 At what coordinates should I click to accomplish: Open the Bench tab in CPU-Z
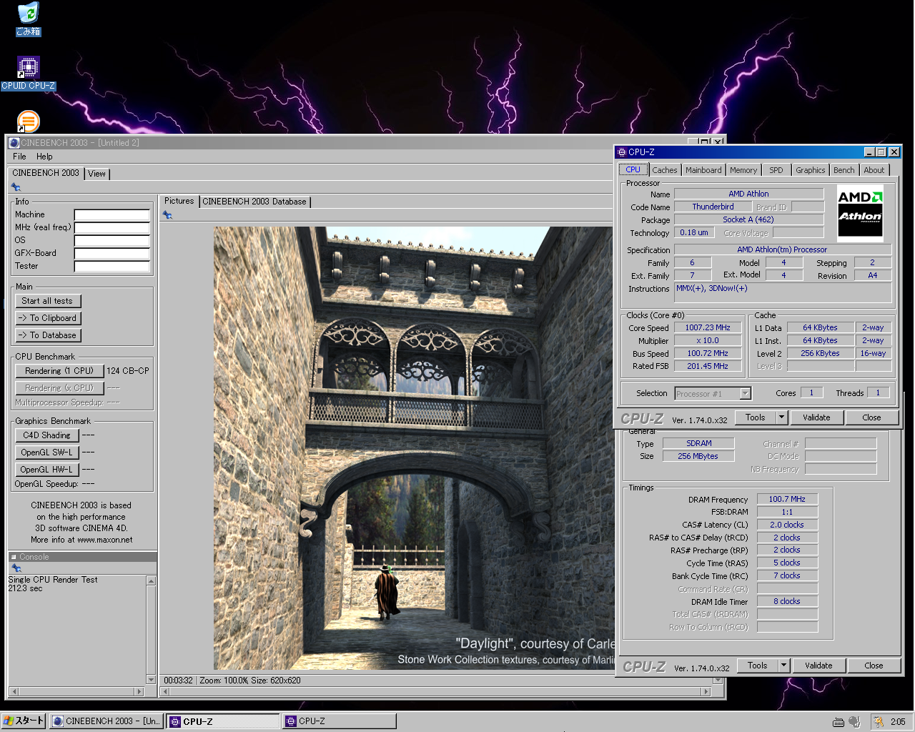tap(844, 170)
